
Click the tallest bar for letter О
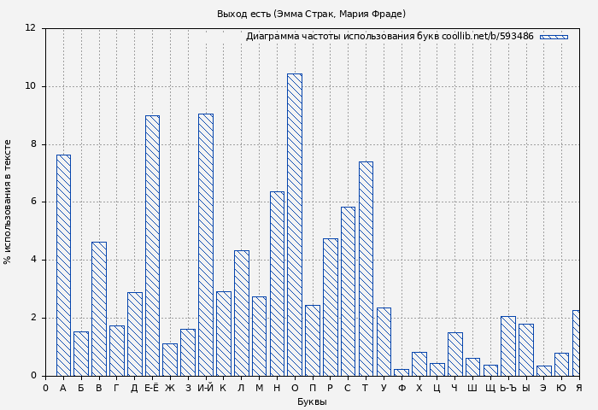pyautogui.click(x=294, y=225)
